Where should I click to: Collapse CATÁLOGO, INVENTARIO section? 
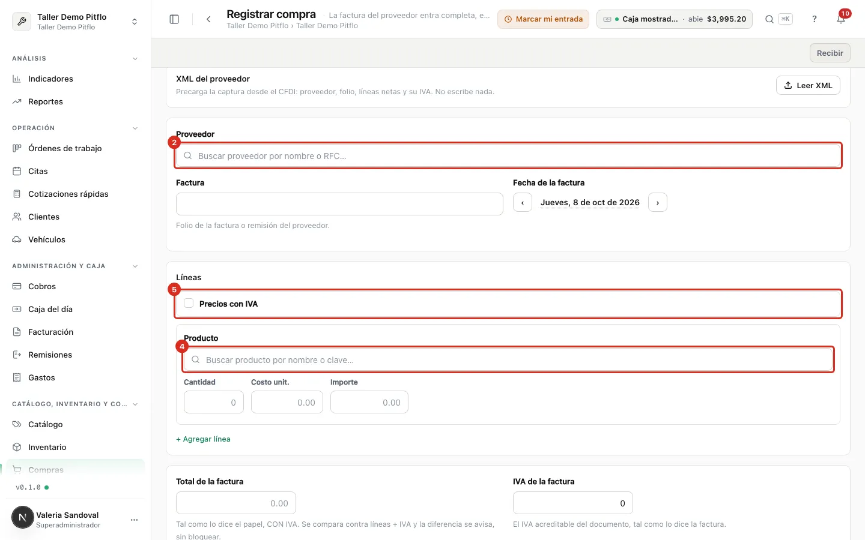(135, 404)
